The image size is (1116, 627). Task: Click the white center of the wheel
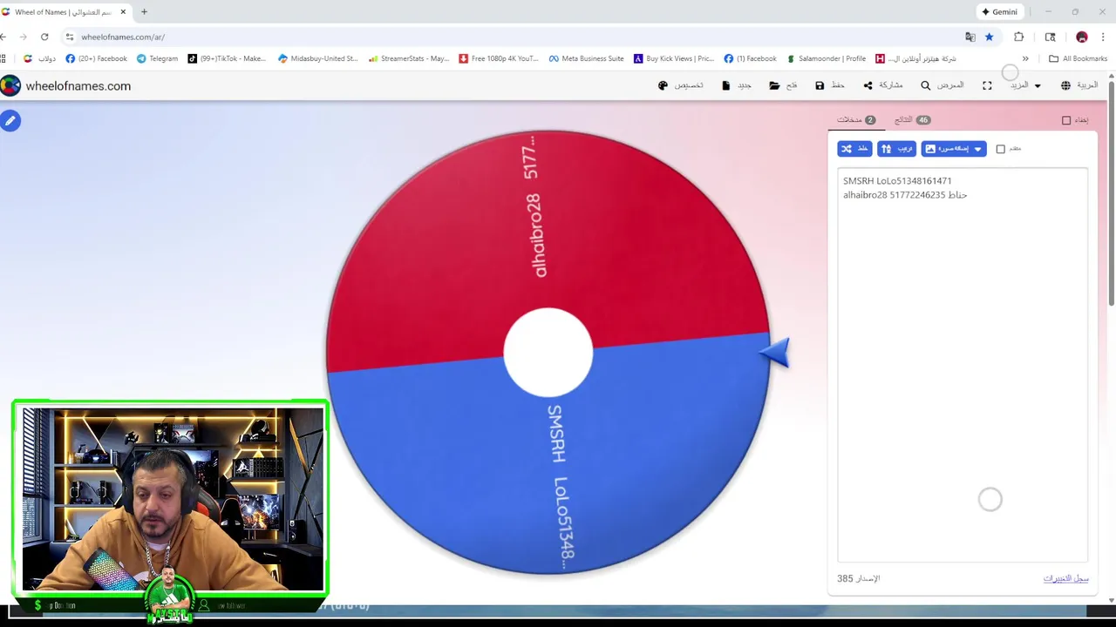tap(548, 352)
